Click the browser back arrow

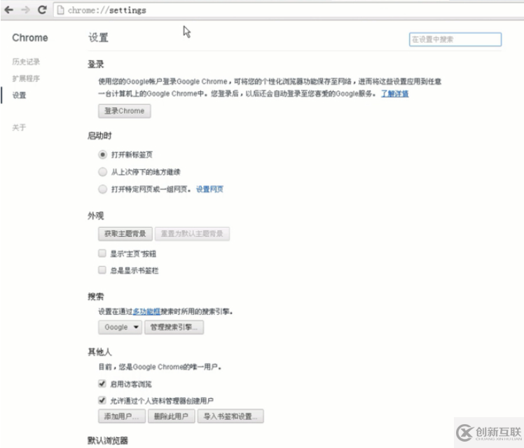[x=9, y=10]
